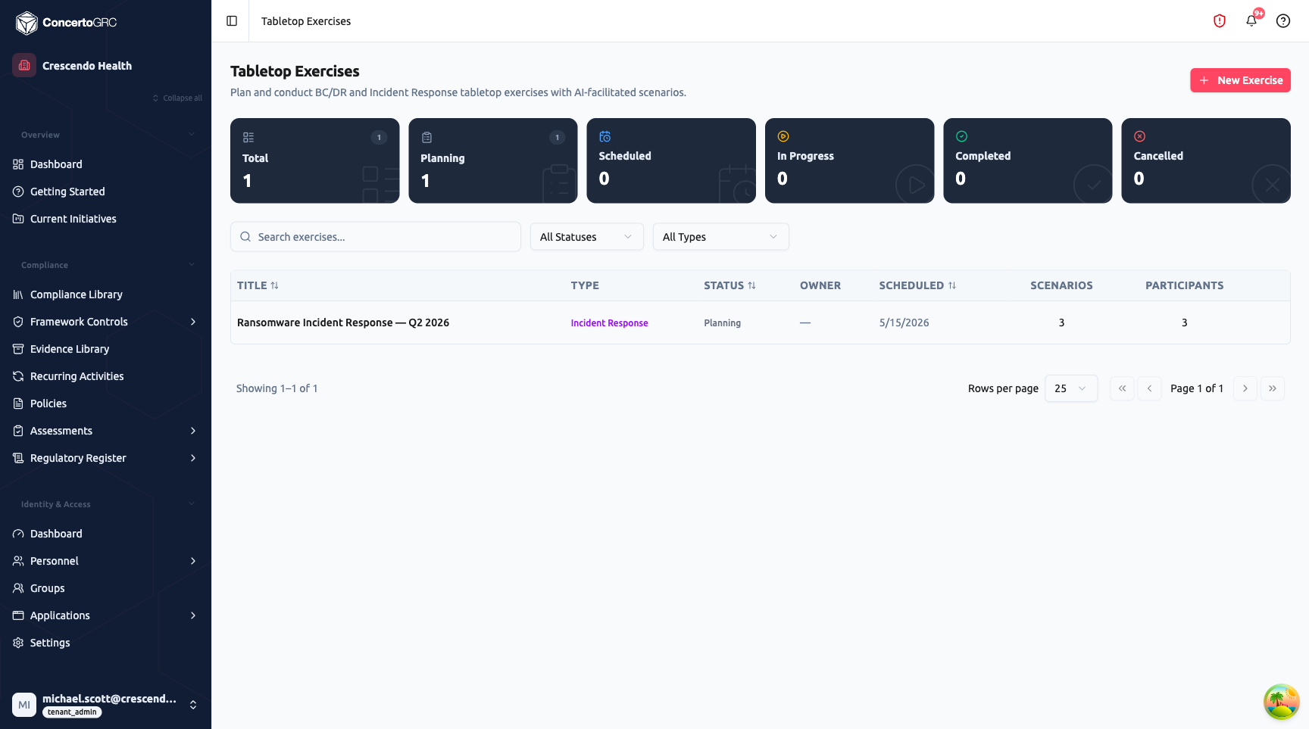Open the notifications bell

tap(1251, 21)
